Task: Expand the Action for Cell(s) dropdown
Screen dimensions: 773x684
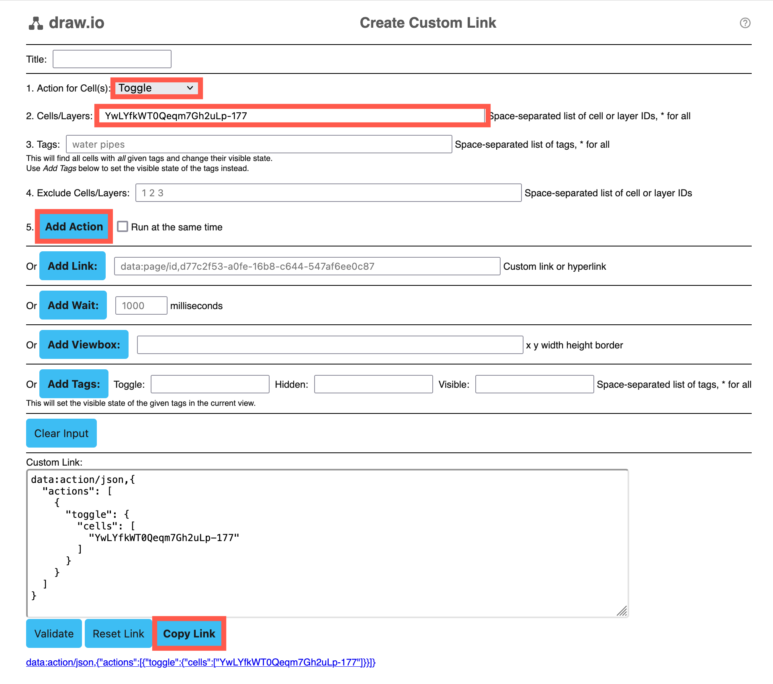Action: 157,87
